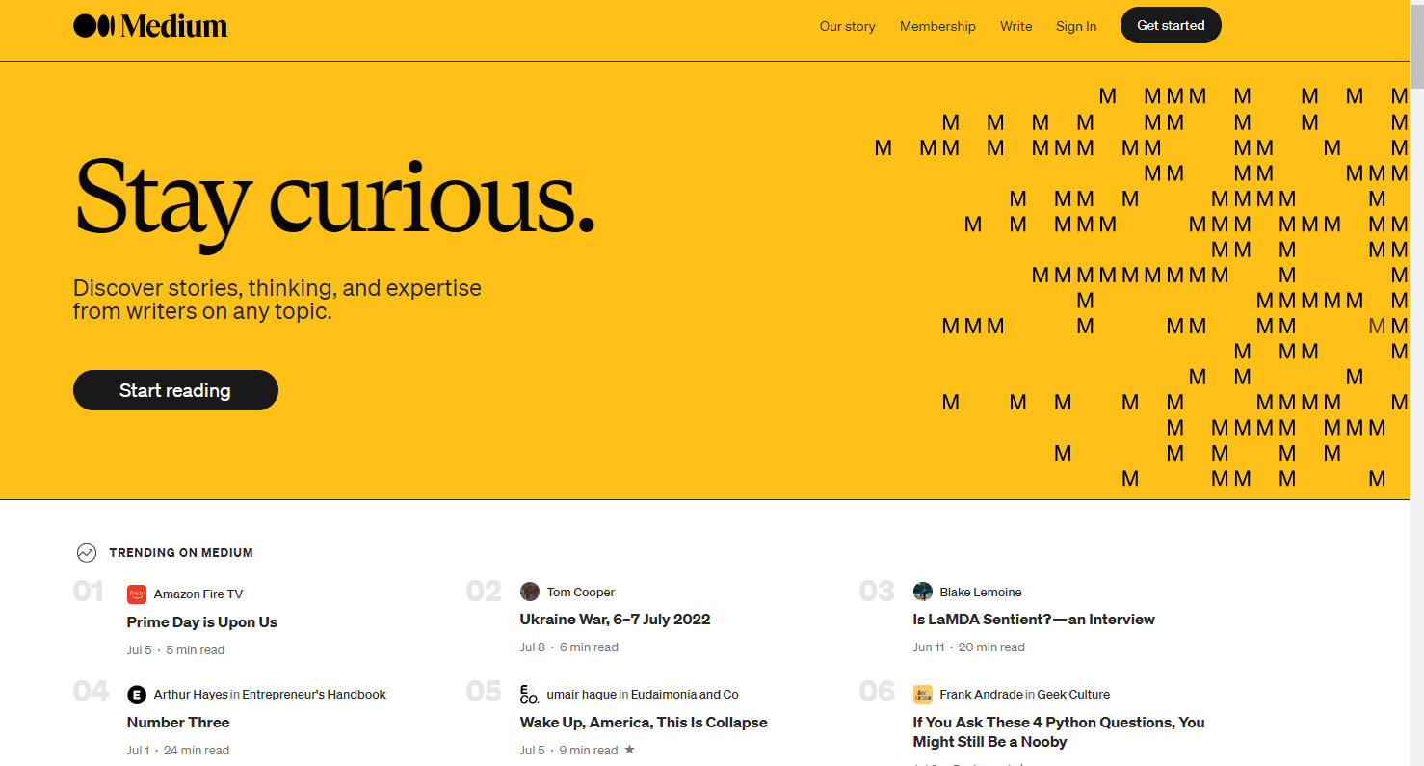Go to Membership page
Image resolution: width=1424 pixels, height=766 pixels.
[x=937, y=26]
